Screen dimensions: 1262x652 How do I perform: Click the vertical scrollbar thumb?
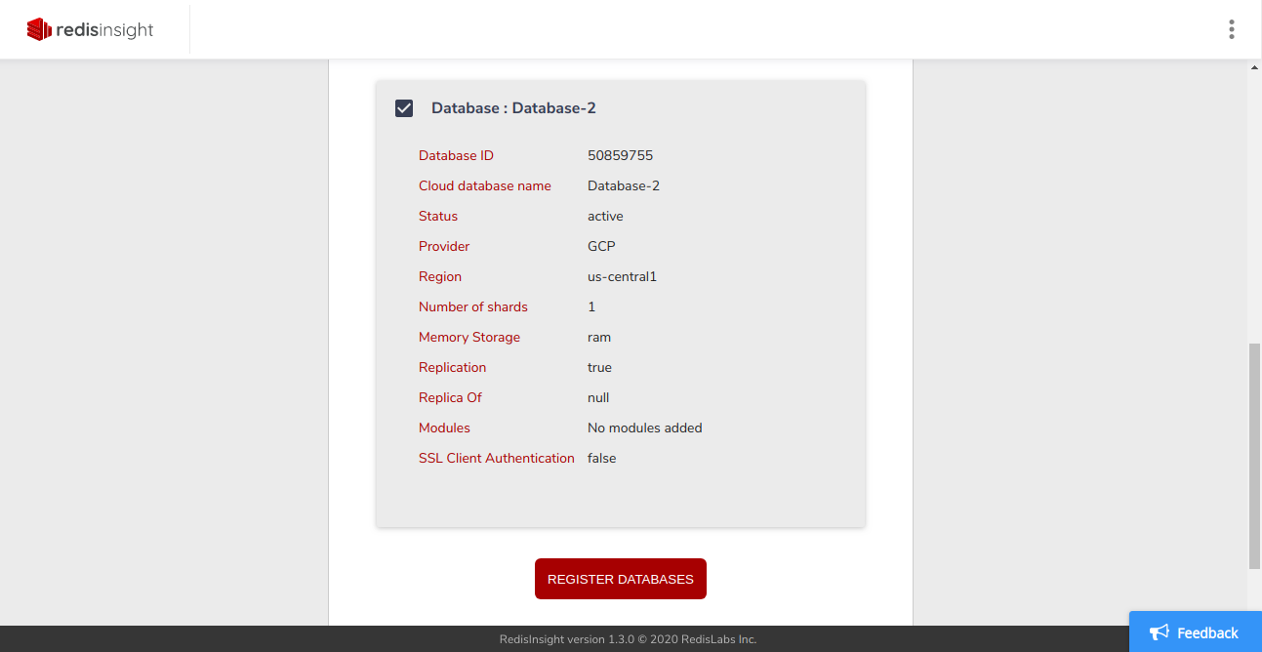[x=1254, y=454]
